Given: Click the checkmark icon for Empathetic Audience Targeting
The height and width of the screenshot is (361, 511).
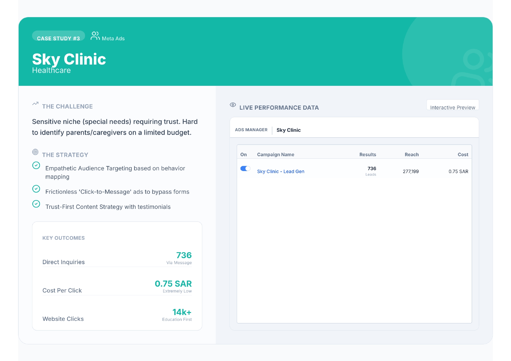Looking at the screenshot, I should pos(36,165).
